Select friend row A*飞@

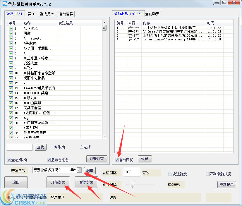(x=55, y=68)
